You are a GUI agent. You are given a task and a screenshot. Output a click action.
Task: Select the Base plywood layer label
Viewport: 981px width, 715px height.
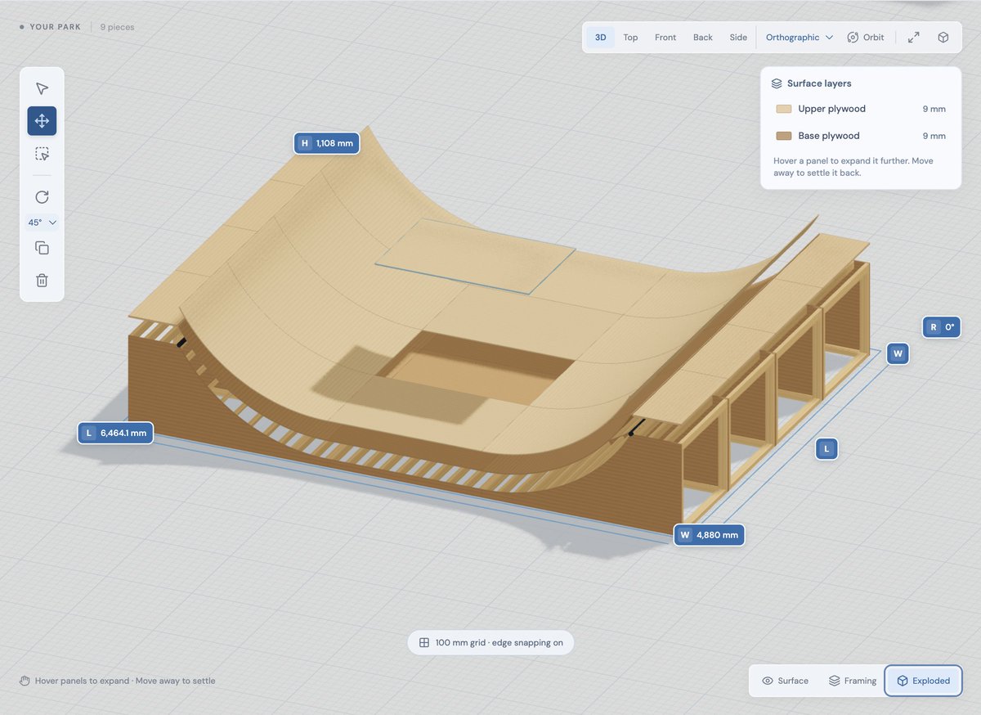pyautogui.click(x=829, y=136)
